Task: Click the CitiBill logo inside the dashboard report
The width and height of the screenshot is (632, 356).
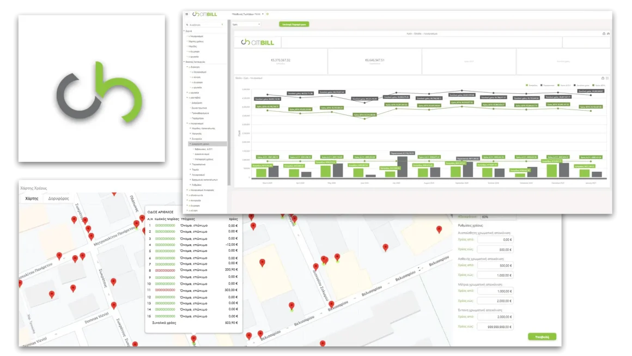Action: [x=258, y=43]
